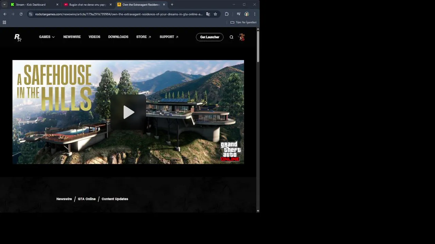Screen dimensions: 435x244
Task: Open the site search magnifier icon
Action: 231,37
